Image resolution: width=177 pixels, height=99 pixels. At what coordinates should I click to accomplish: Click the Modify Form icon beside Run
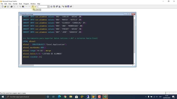click(x=36, y=7)
